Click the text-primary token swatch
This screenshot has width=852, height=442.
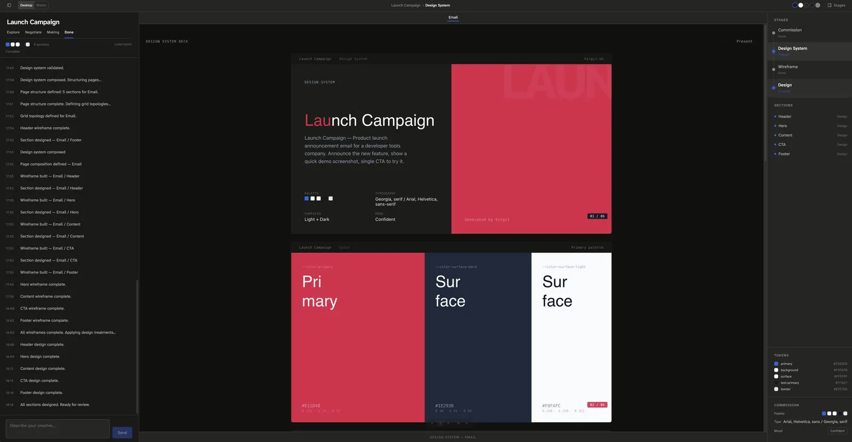(x=776, y=383)
